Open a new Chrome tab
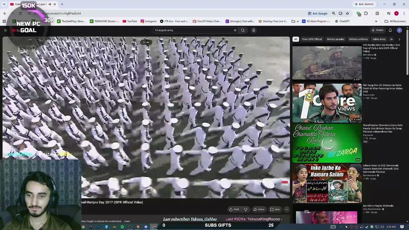Screen dimensions: 409x230 (62, 4)
